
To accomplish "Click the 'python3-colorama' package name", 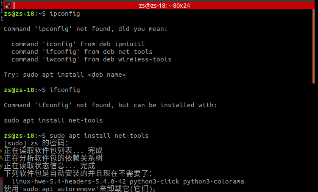I will point(214,181).
